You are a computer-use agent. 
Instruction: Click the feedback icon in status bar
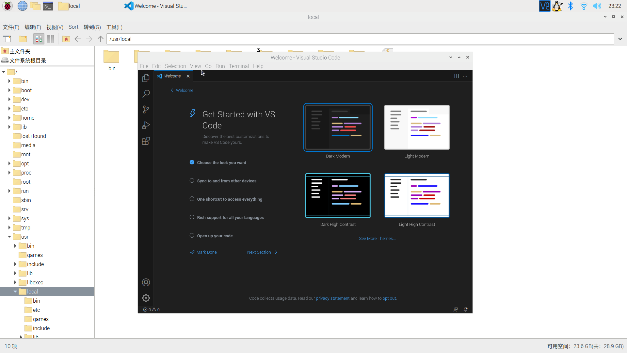[x=456, y=310]
